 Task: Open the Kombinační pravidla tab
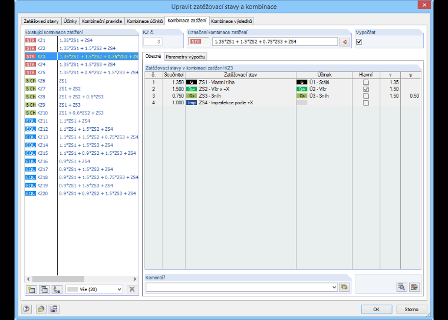pyautogui.click(x=102, y=21)
